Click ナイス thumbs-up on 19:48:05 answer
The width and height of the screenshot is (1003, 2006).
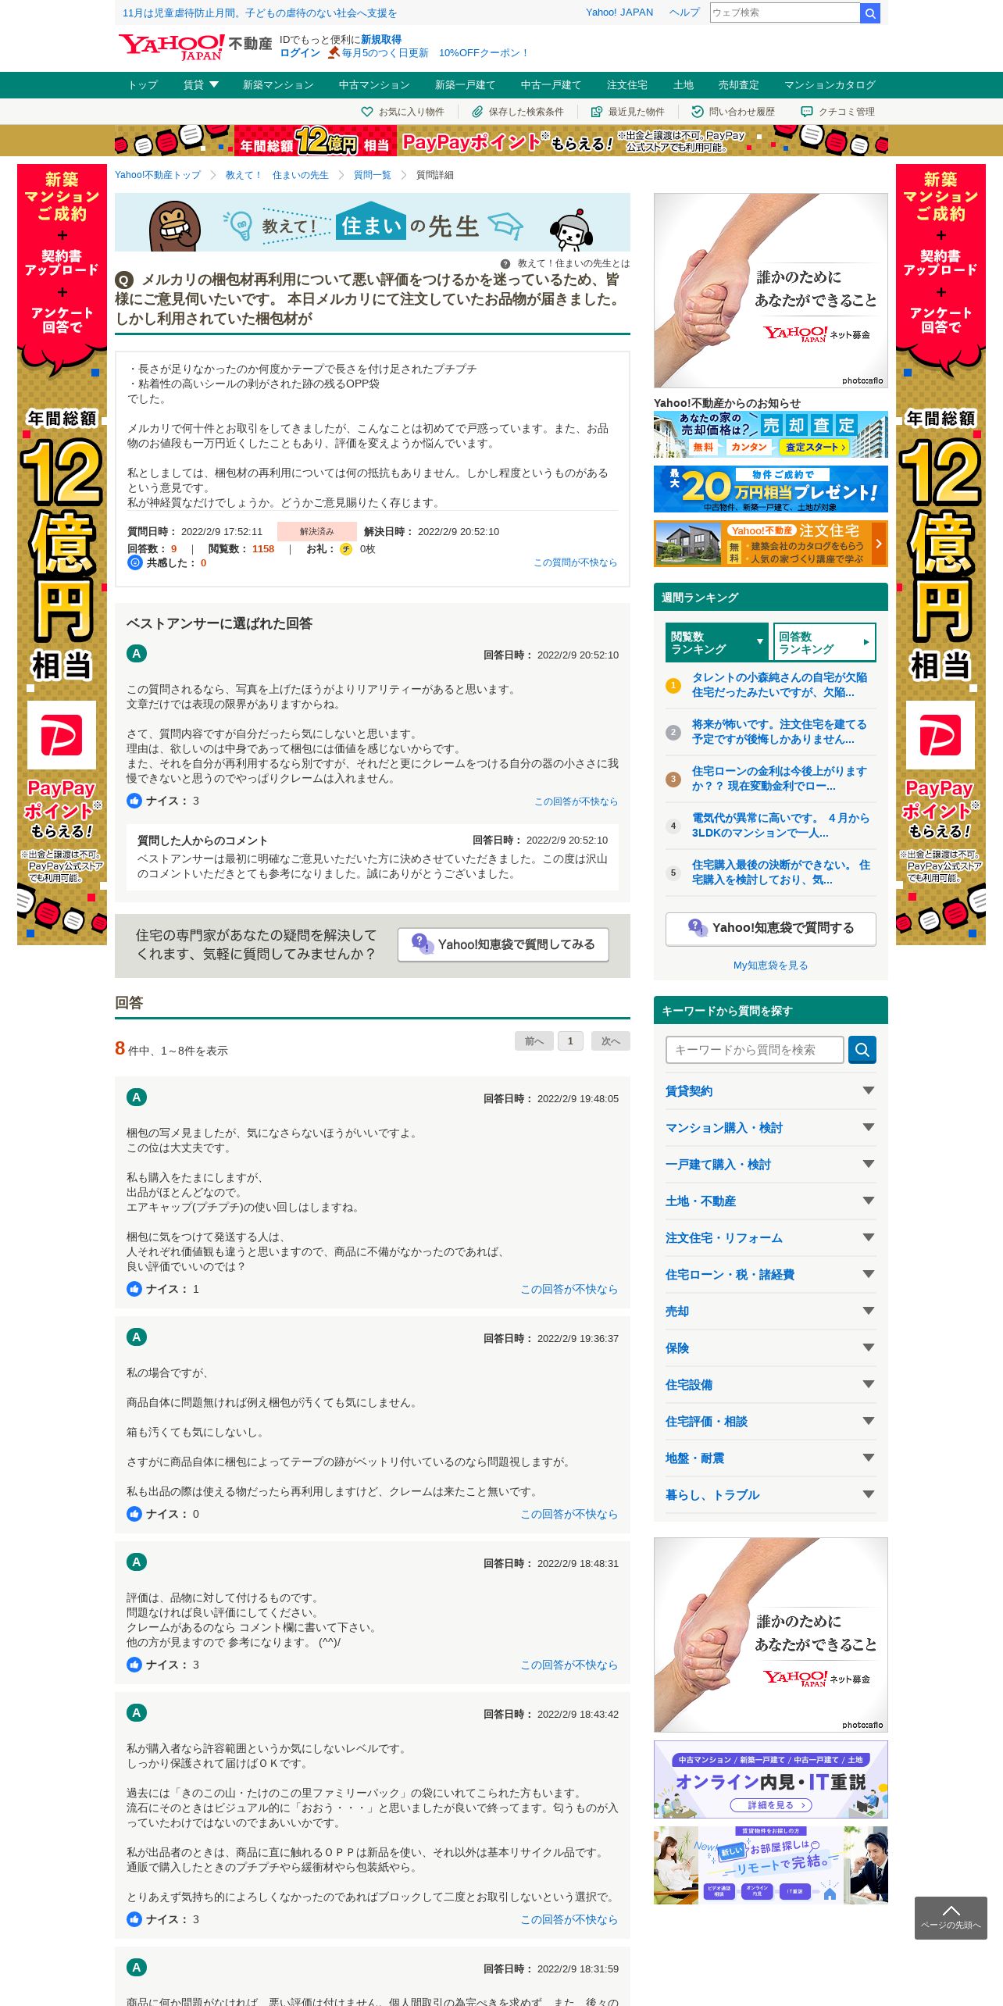click(x=134, y=1289)
